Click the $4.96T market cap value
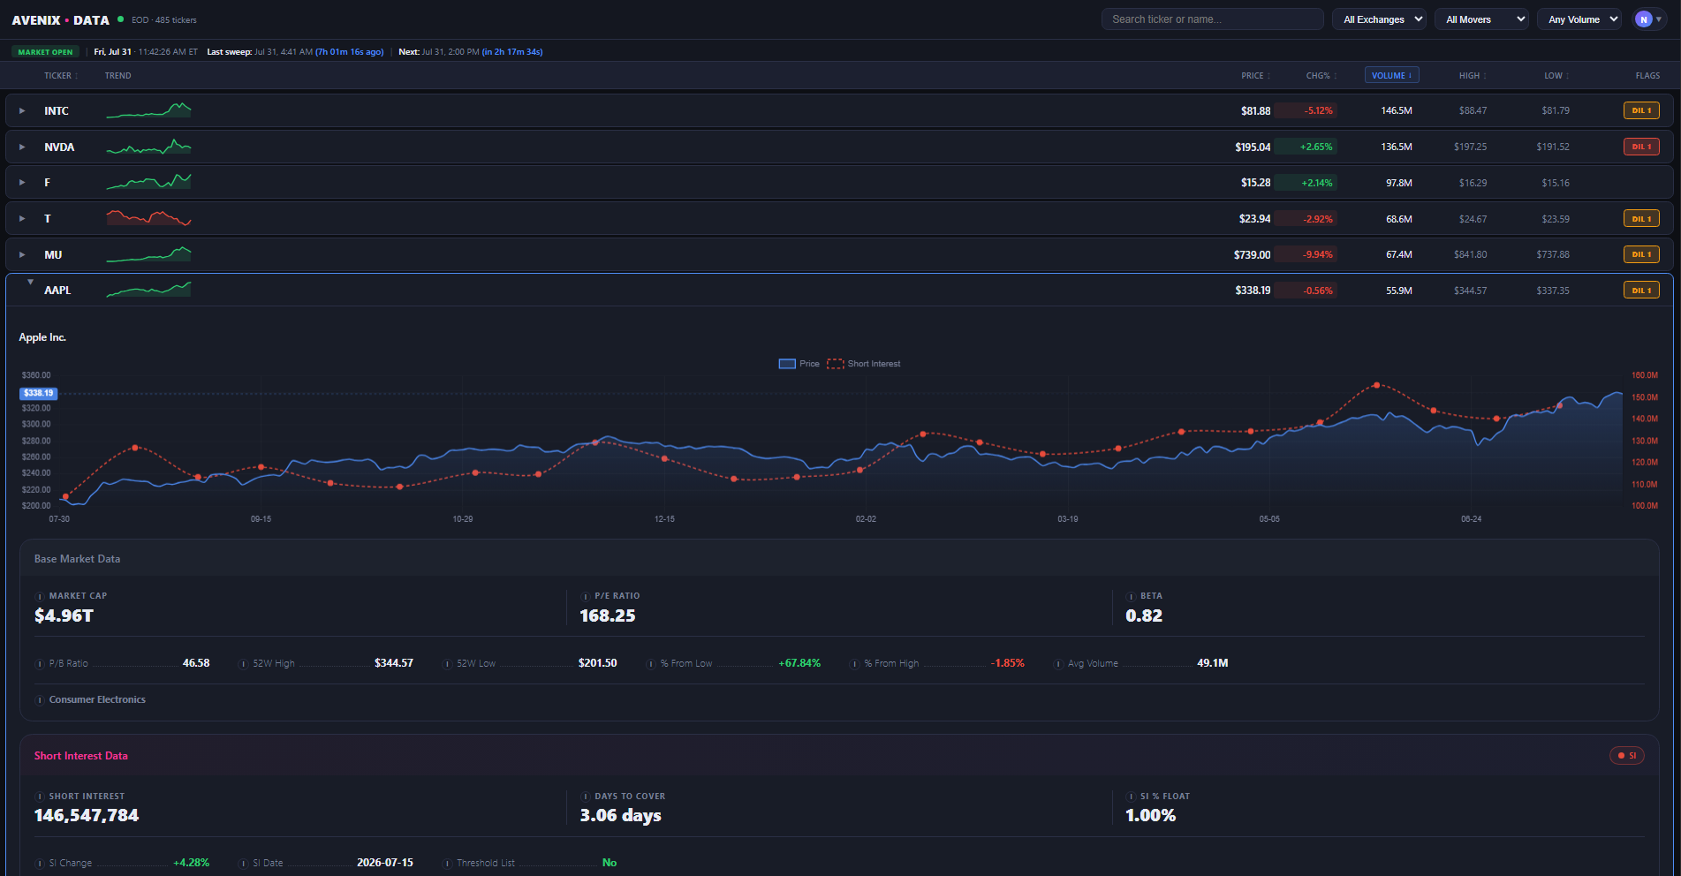Viewport: 1681px width, 876px height. pyautogui.click(x=64, y=615)
